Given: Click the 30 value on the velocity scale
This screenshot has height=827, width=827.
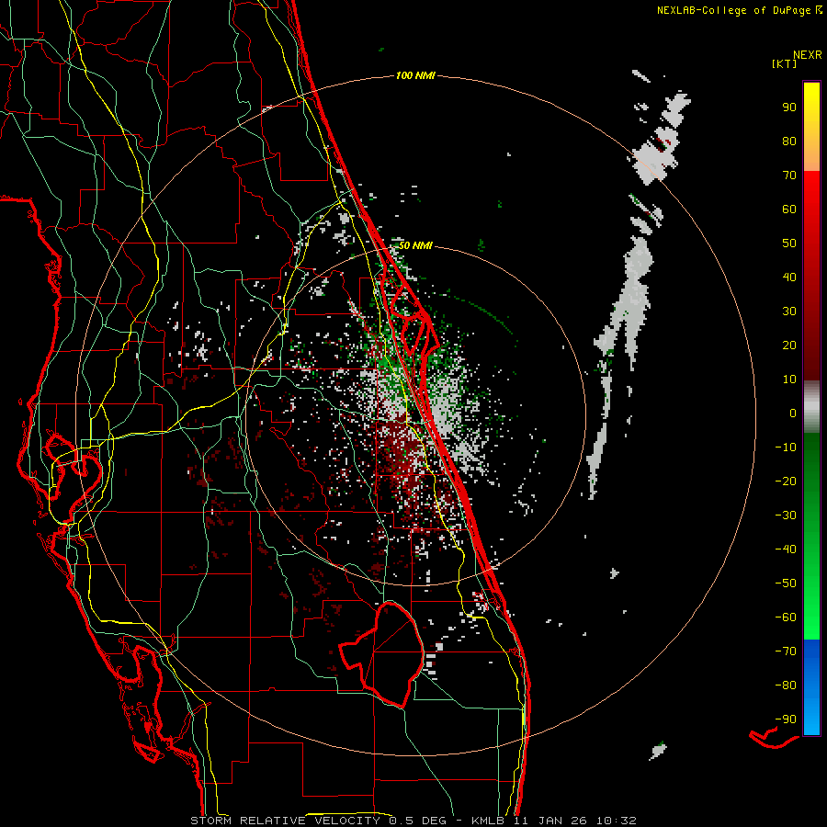Looking at the screenshot, I should 789,312.
